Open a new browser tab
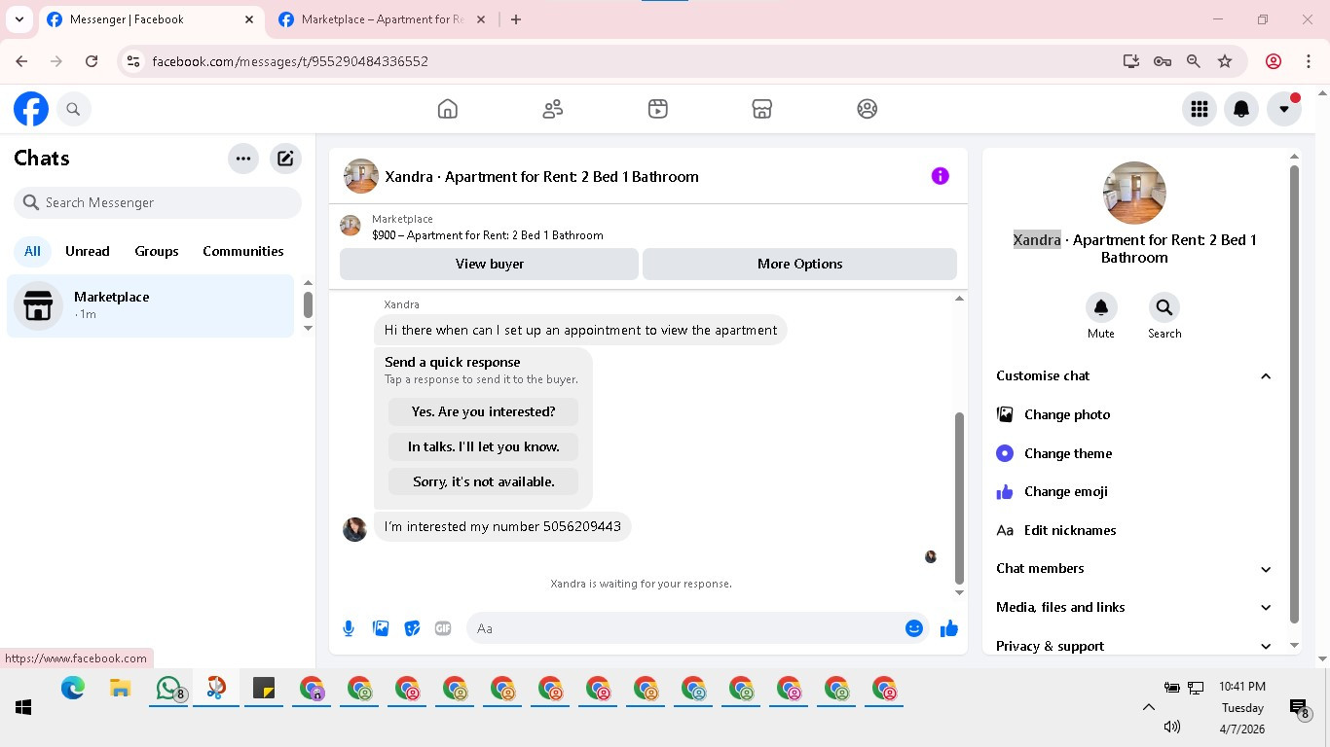This screenshot has width=1330, height=747. (516, 19)
